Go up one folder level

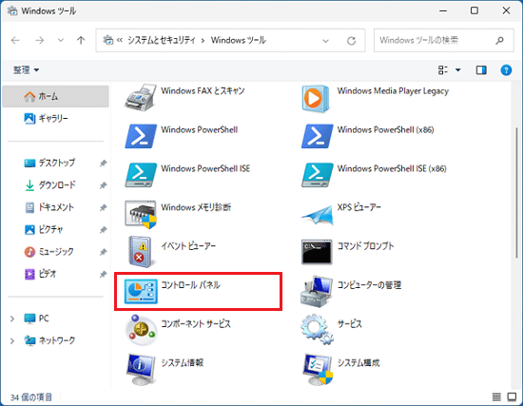(81, 40)
